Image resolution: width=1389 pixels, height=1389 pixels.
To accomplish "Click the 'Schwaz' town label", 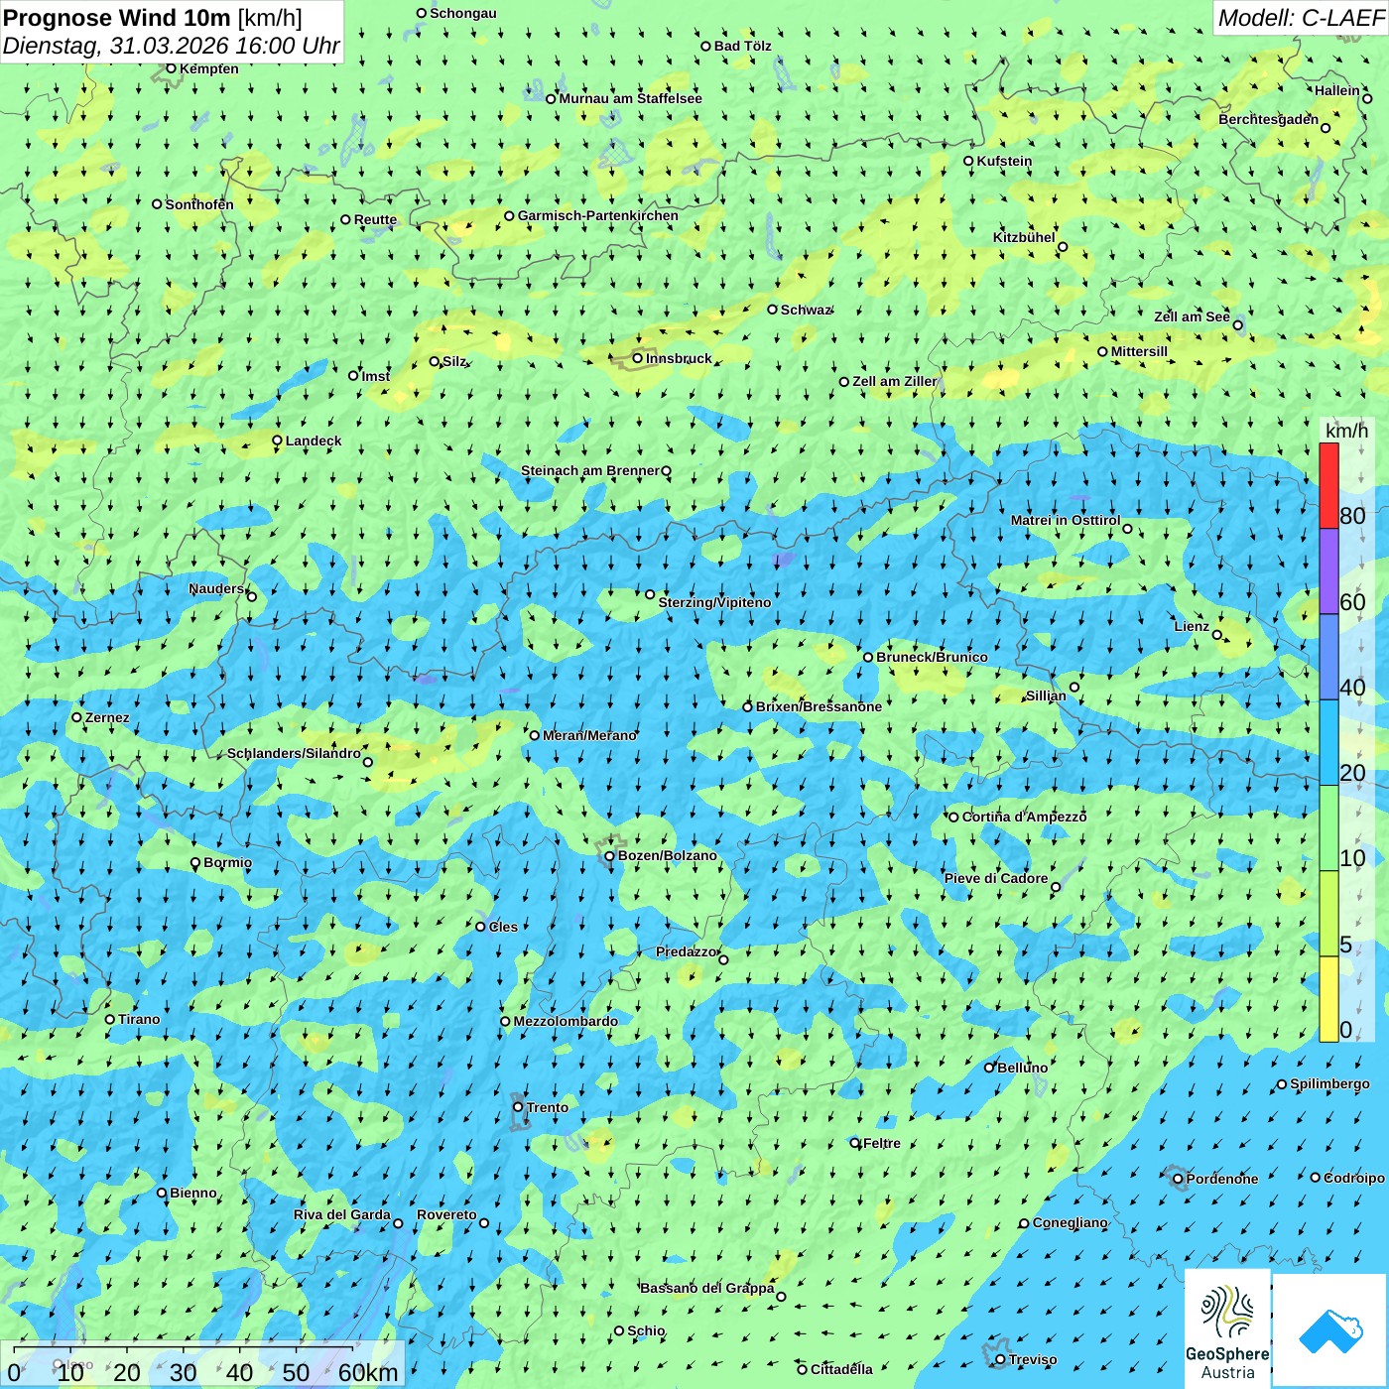I will click(806, 310).
